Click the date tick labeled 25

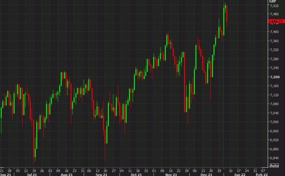coord(146,171)
